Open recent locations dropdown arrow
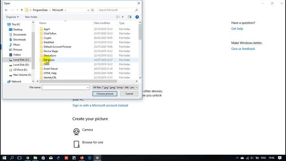Viewport: 286px width, 161px height. pyautogui.click(x=17, y=10)
